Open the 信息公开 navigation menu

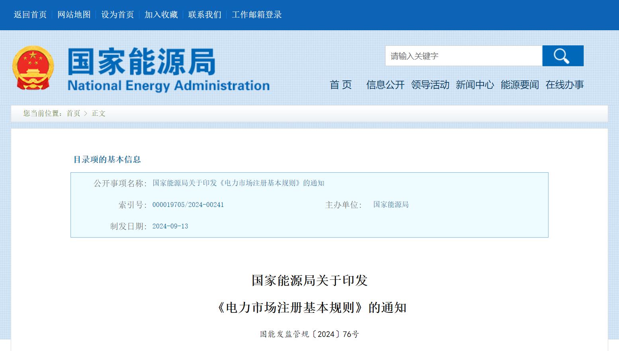[x=385, y=85]
